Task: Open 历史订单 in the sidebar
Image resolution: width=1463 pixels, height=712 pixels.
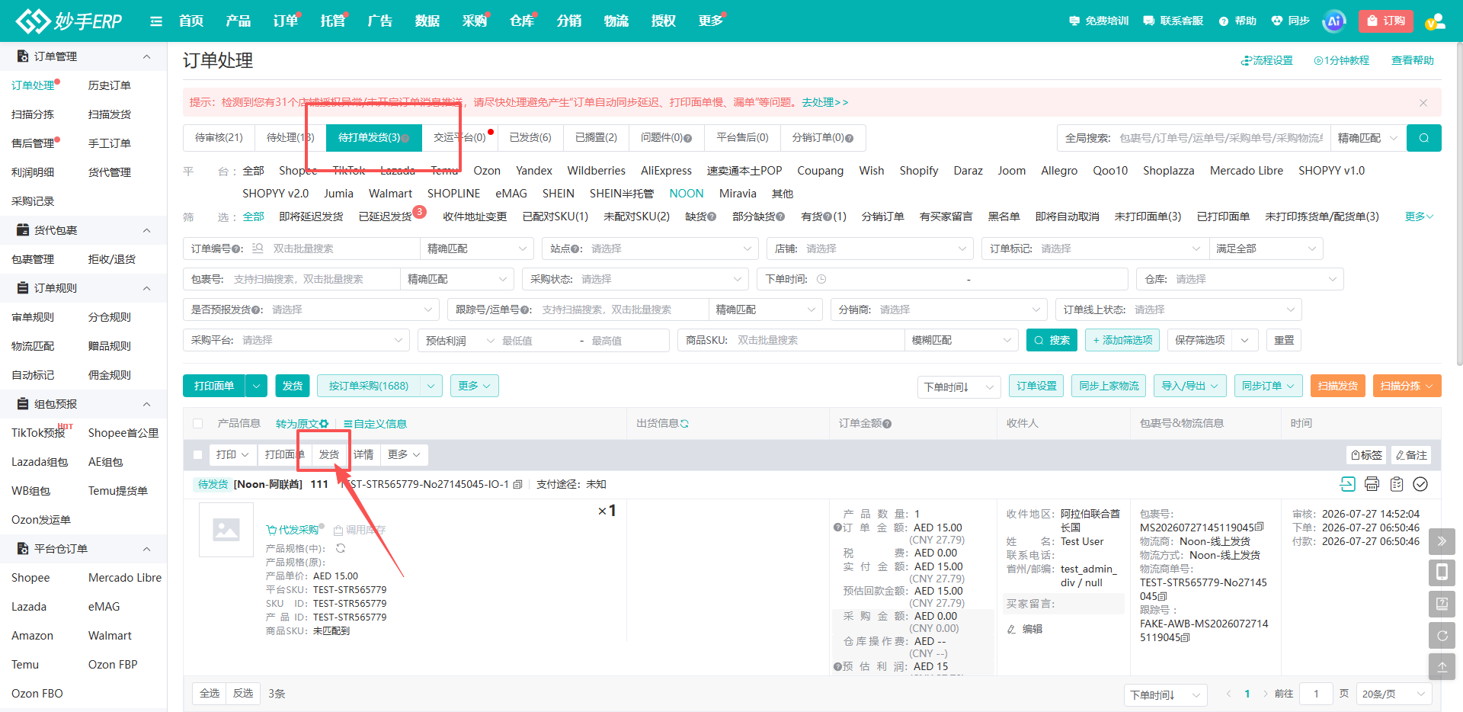Action: pos(110,85)
